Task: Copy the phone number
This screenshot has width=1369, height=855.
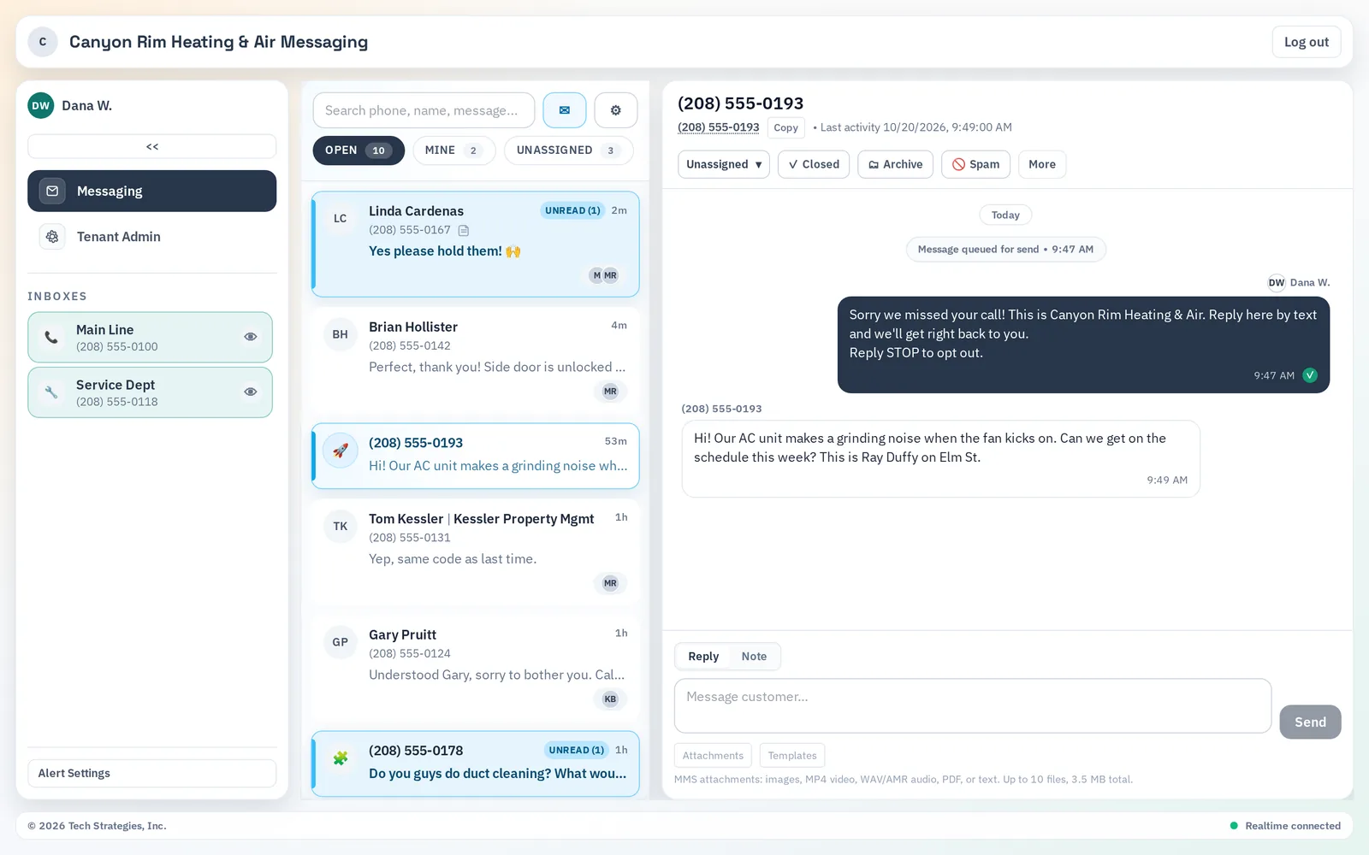Action: (785, 127)
